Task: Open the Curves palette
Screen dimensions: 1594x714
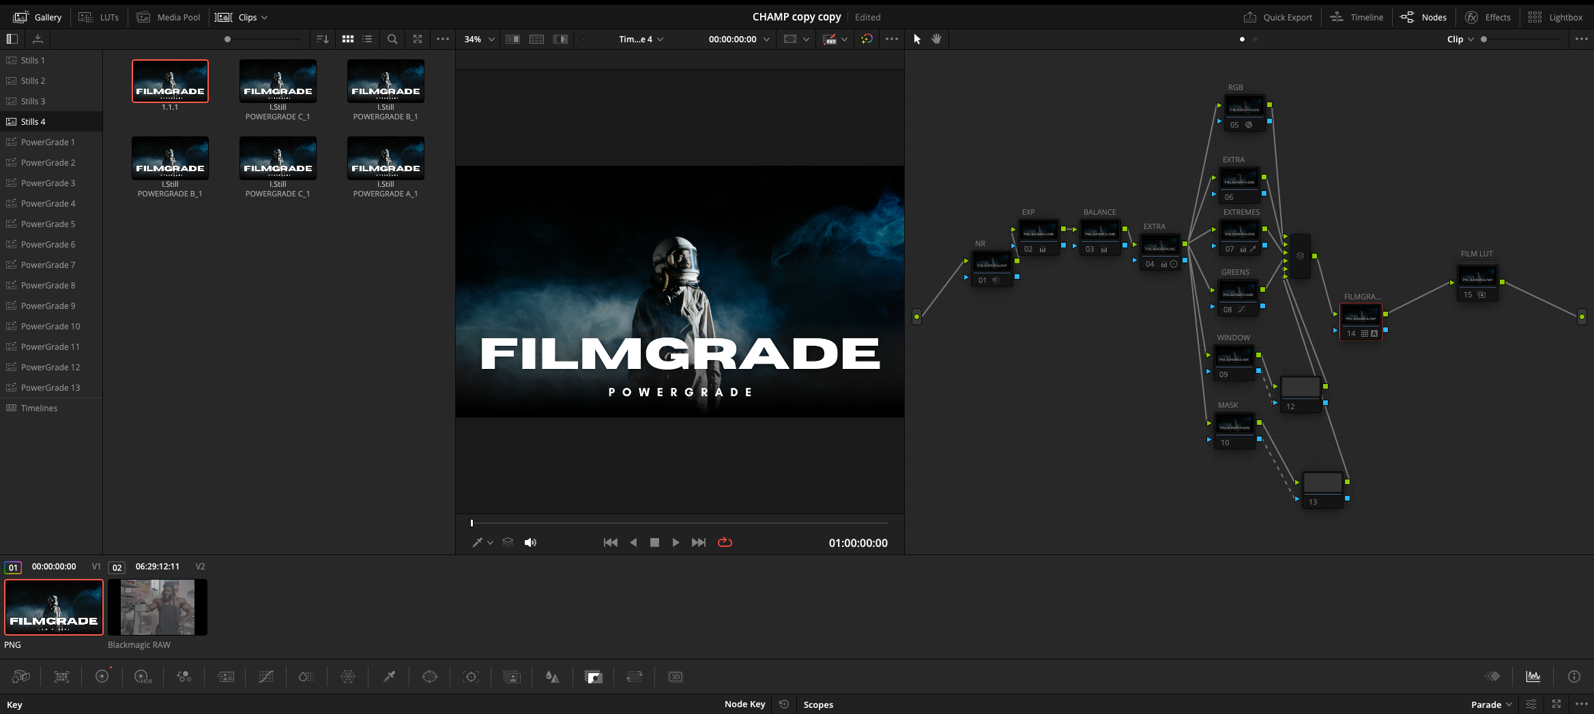Action: coord(266,676)
